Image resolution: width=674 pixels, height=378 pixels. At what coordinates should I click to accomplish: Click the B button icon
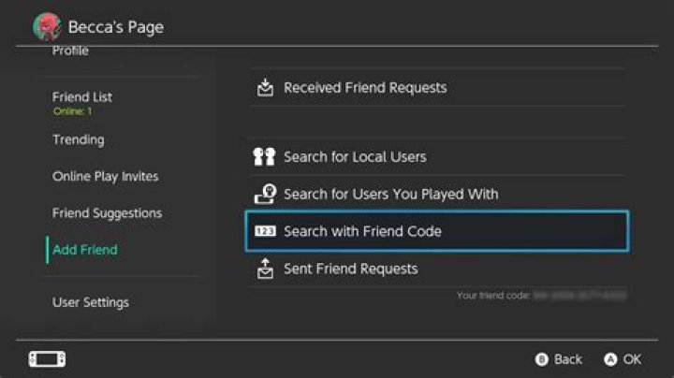(x=542, y=359)
